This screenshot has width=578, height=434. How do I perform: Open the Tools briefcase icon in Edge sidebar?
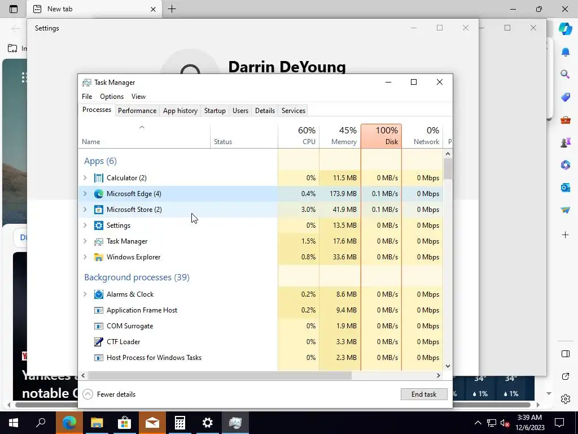click(x=565, y=120)
